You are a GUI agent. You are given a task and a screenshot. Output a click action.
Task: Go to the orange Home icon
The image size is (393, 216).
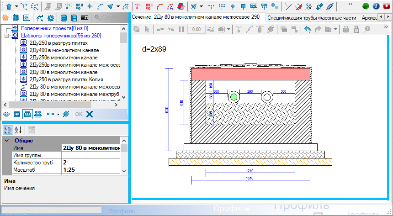click(x=5, y=18)
